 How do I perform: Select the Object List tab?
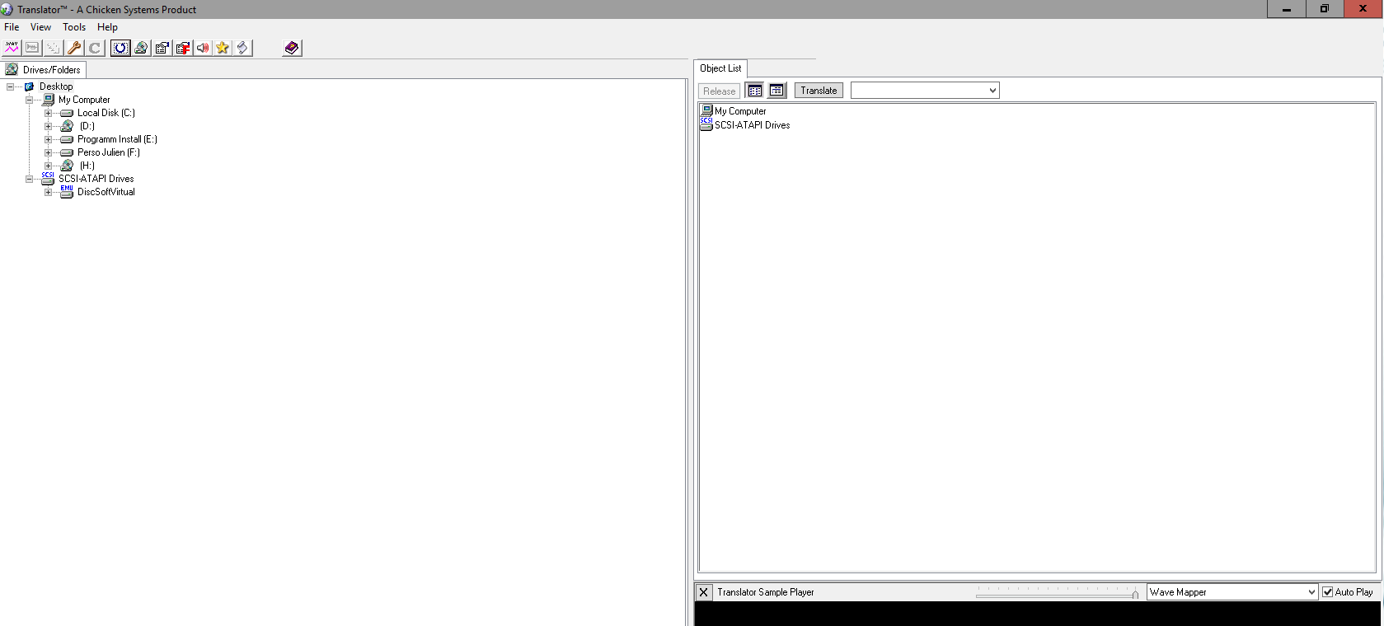click(720, 68)
